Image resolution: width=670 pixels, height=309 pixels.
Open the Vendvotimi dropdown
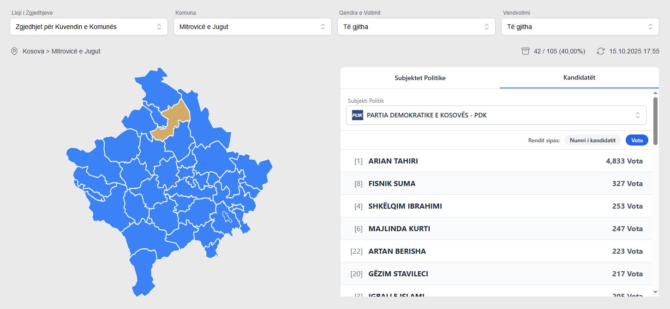click(x=580, y=27)
